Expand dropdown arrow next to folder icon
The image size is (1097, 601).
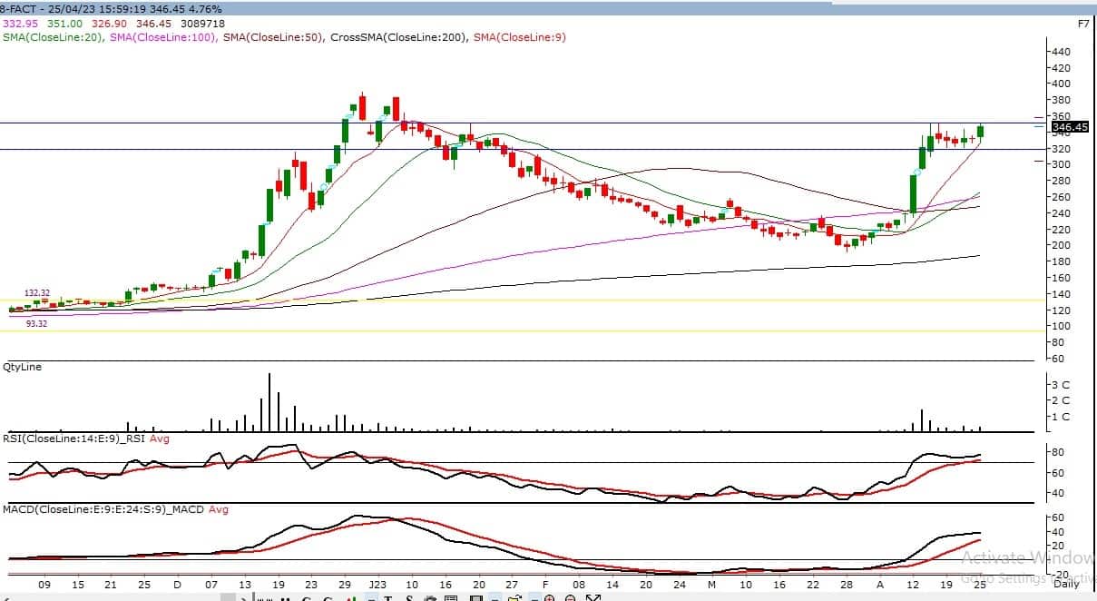(534, 598)
